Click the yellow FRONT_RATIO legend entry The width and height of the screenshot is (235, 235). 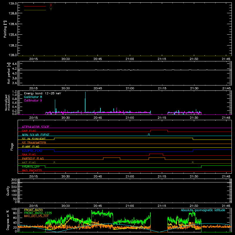click(33, 210)
